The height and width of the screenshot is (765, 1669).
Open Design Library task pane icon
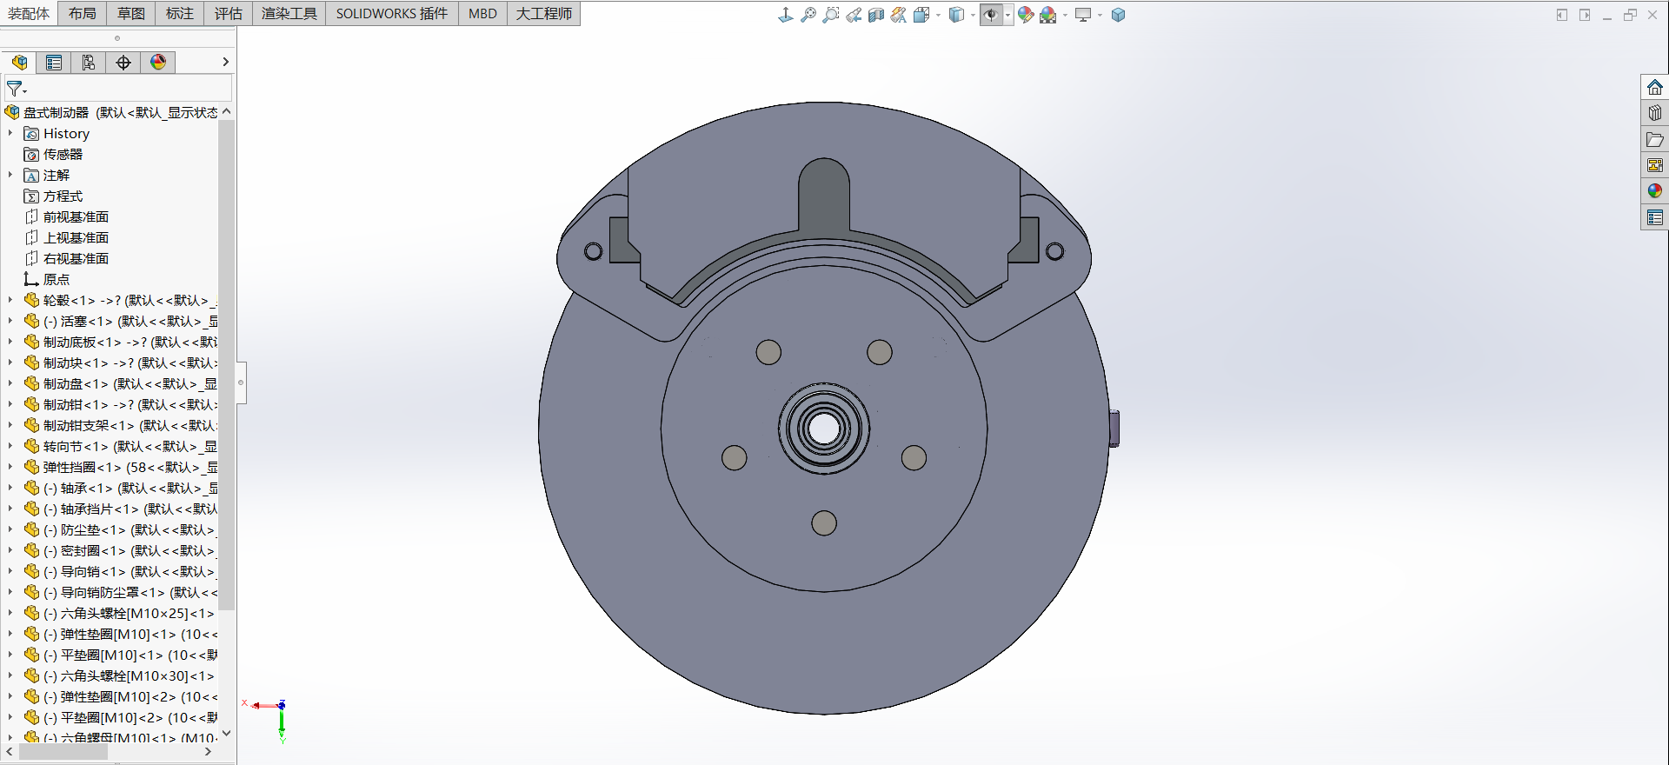point(1655,113)
